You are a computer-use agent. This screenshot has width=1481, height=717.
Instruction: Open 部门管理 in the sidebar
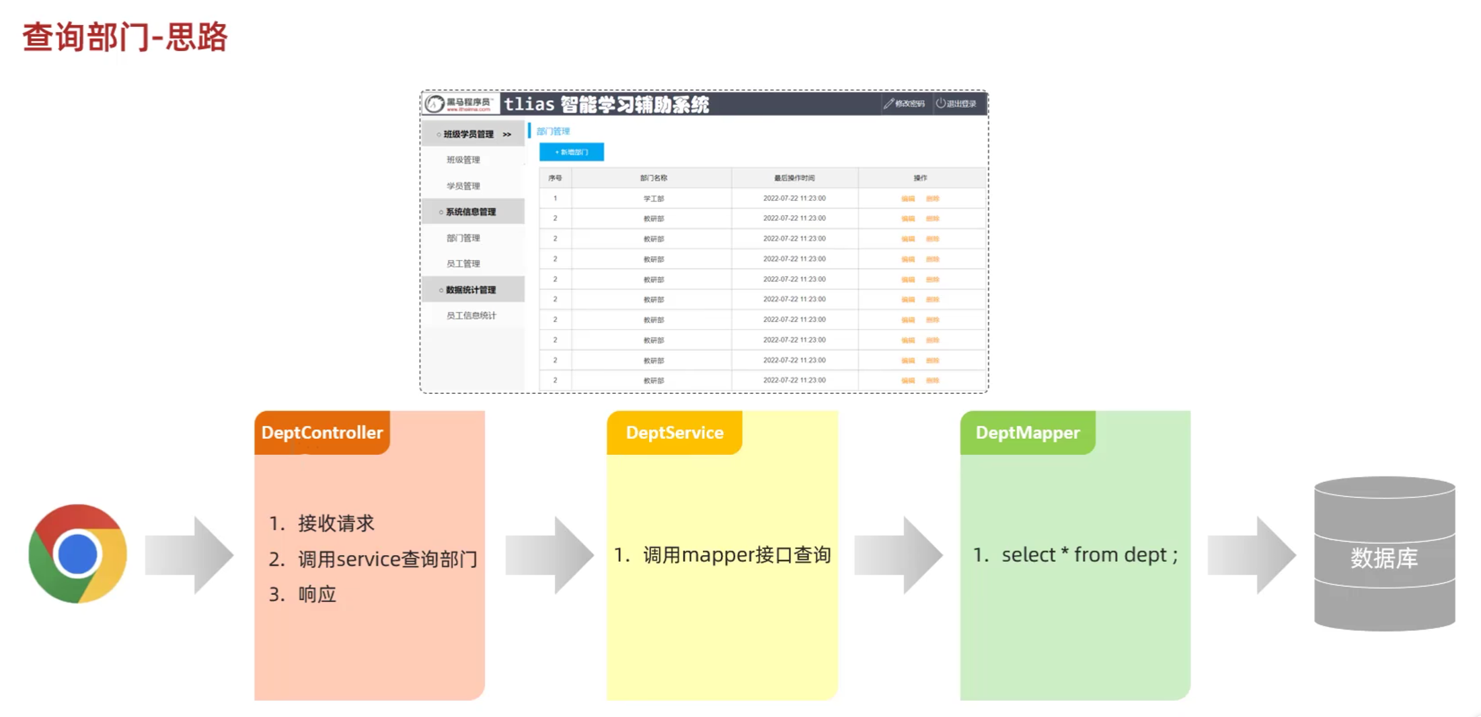click(463, 238)
